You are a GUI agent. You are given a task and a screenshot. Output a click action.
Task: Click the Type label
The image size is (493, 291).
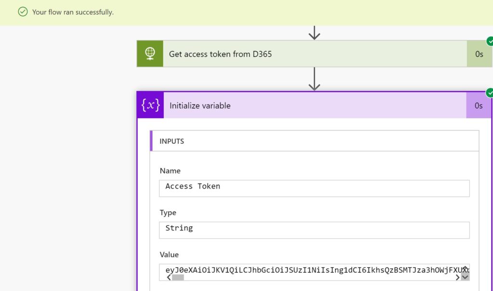coord(168,213)
